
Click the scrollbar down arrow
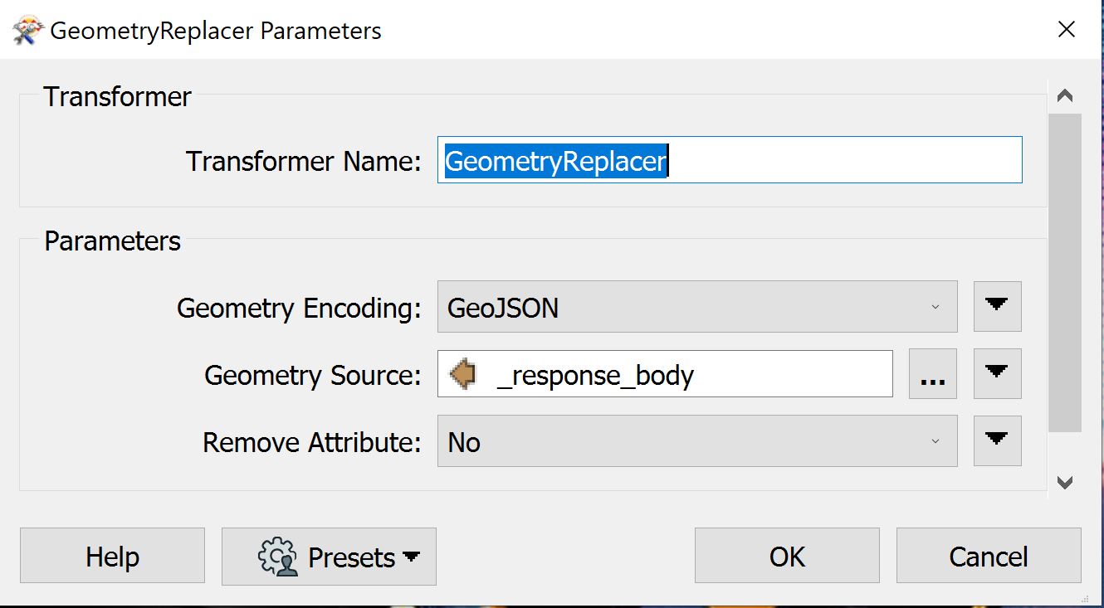(x=1065, y=482)
